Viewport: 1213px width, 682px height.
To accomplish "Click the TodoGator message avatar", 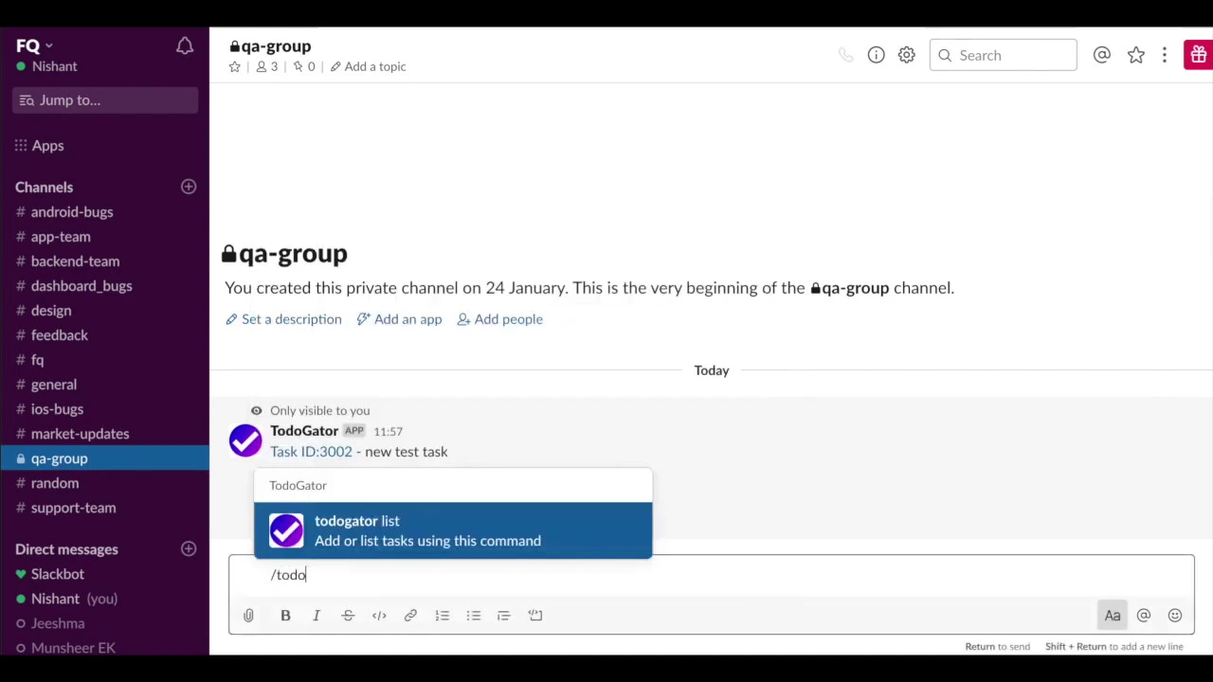I will [245, 440].
